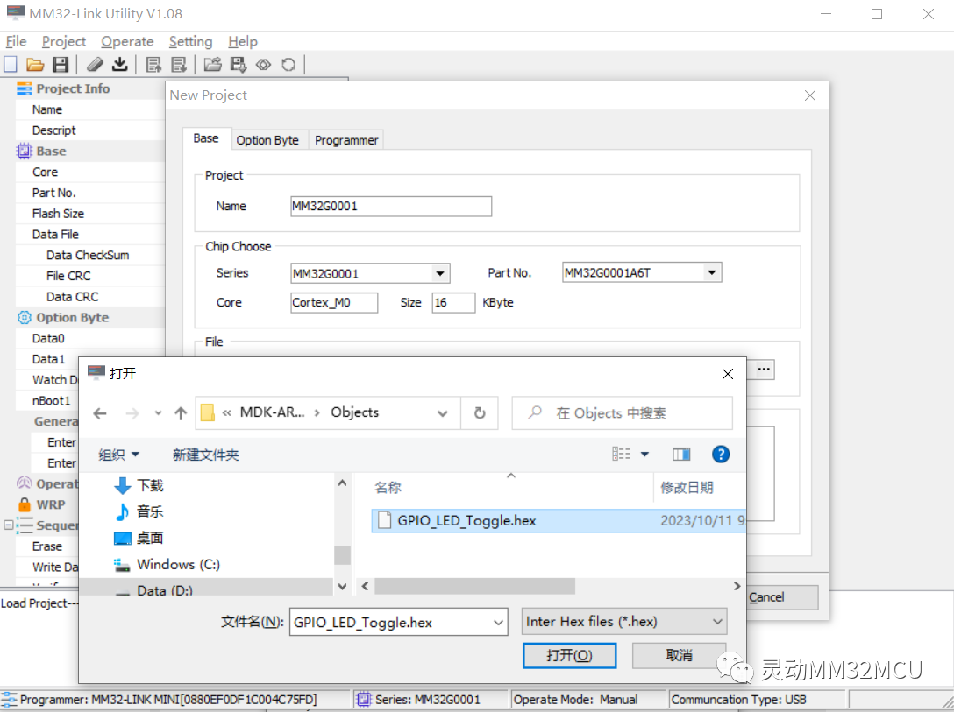The width and height of the screenshot is (954, 712).
Task: Sort files by 名称 column header
Action: coord(388,488)
